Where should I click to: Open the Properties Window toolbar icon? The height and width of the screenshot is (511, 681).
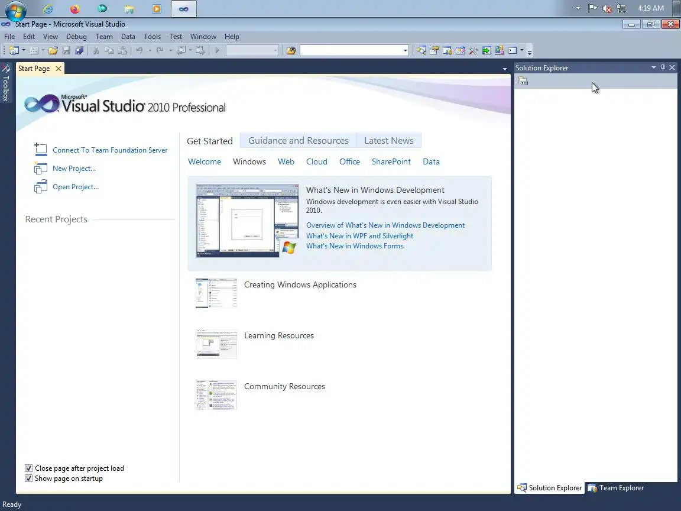(x=434, y=50)
